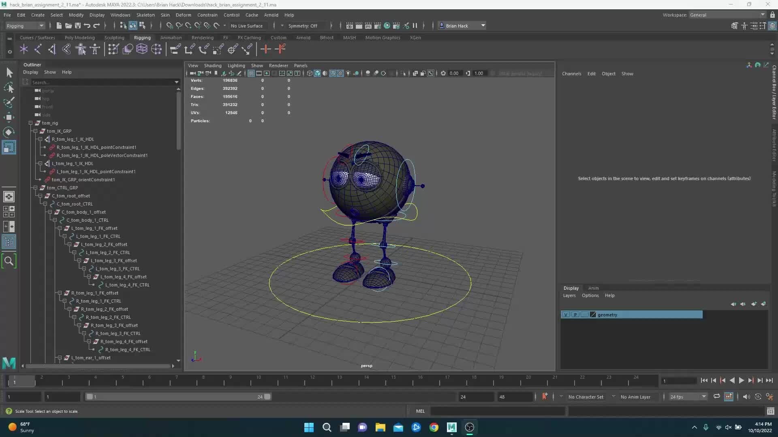Screen dimensions: 778x437
Task: Switch to the Anim tab in Layer Editor
Action: pyautogui.click(x=593, y=288)
